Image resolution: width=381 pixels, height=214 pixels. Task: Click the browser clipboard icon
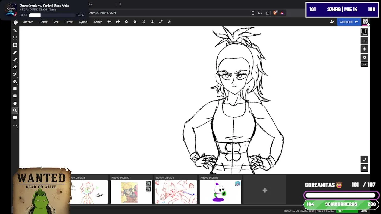[253, 13]
